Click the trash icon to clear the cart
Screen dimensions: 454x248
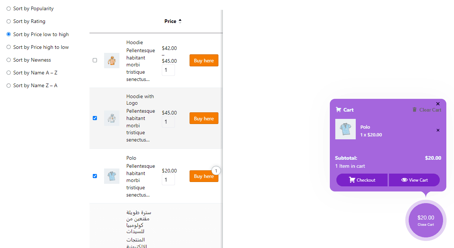tap(415, 109)
